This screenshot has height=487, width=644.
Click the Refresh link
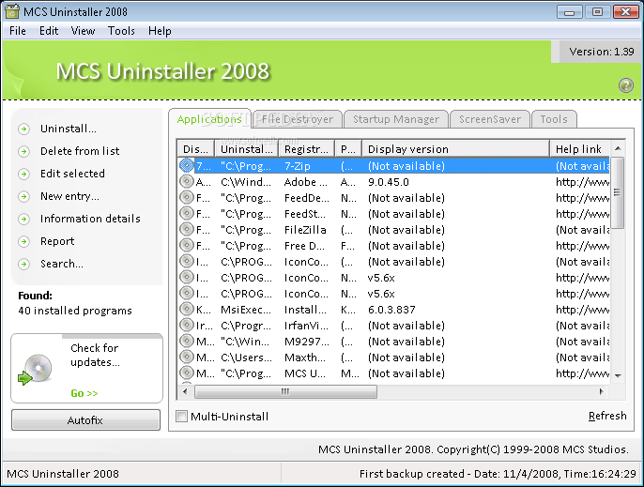607,416
